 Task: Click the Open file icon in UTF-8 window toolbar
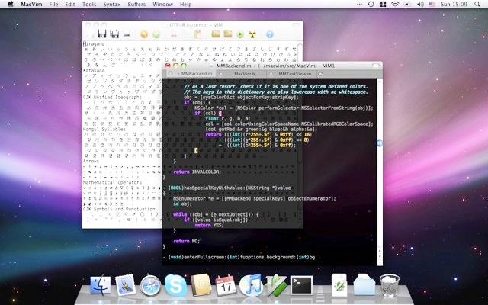pyautogui.click(x=91, y=34)
